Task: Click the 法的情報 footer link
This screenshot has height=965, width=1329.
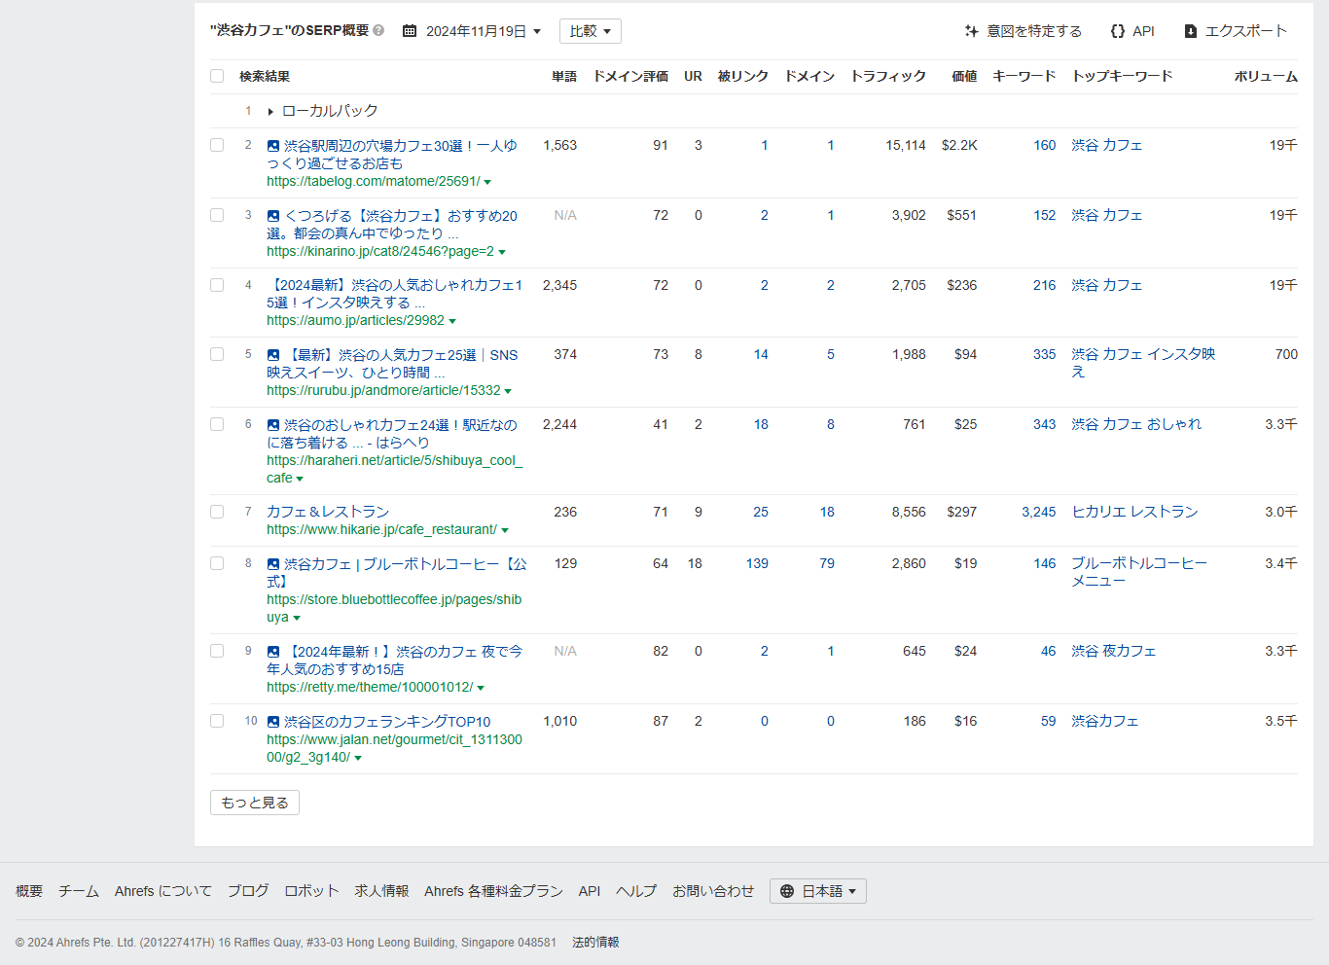Action: 595,943
